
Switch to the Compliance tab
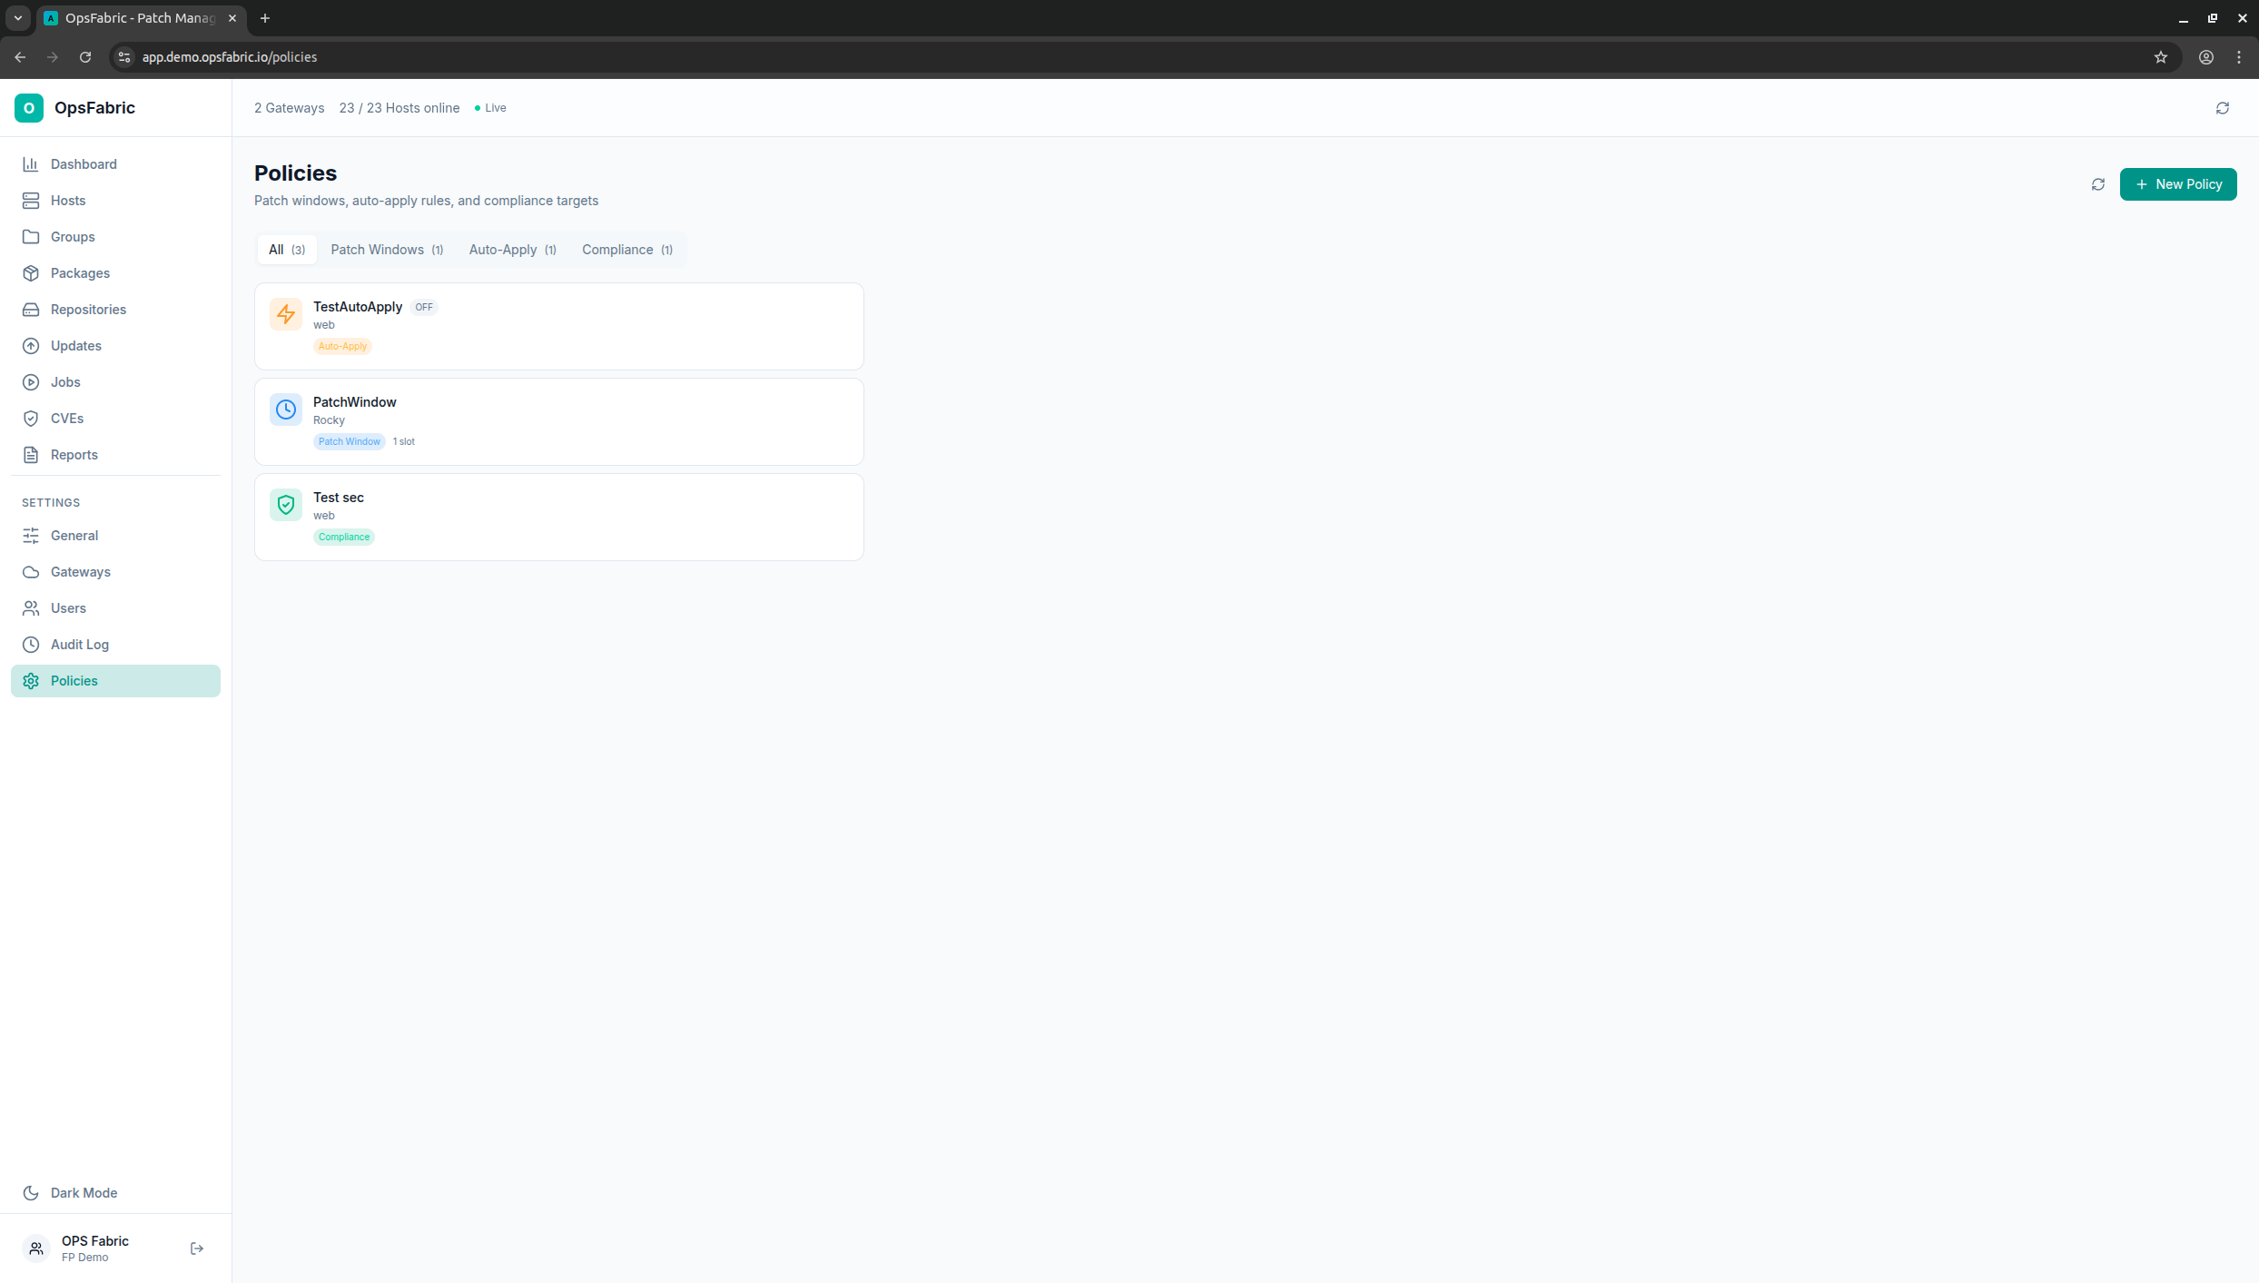(x=626, y=250)
